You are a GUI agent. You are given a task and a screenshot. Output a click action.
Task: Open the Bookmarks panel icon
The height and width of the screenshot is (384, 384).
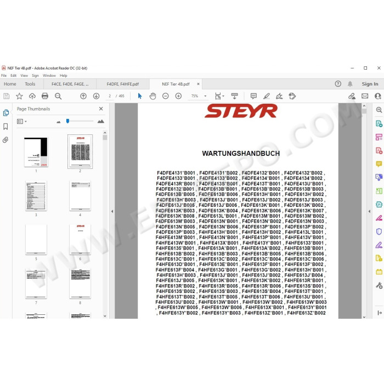(5, 126)
